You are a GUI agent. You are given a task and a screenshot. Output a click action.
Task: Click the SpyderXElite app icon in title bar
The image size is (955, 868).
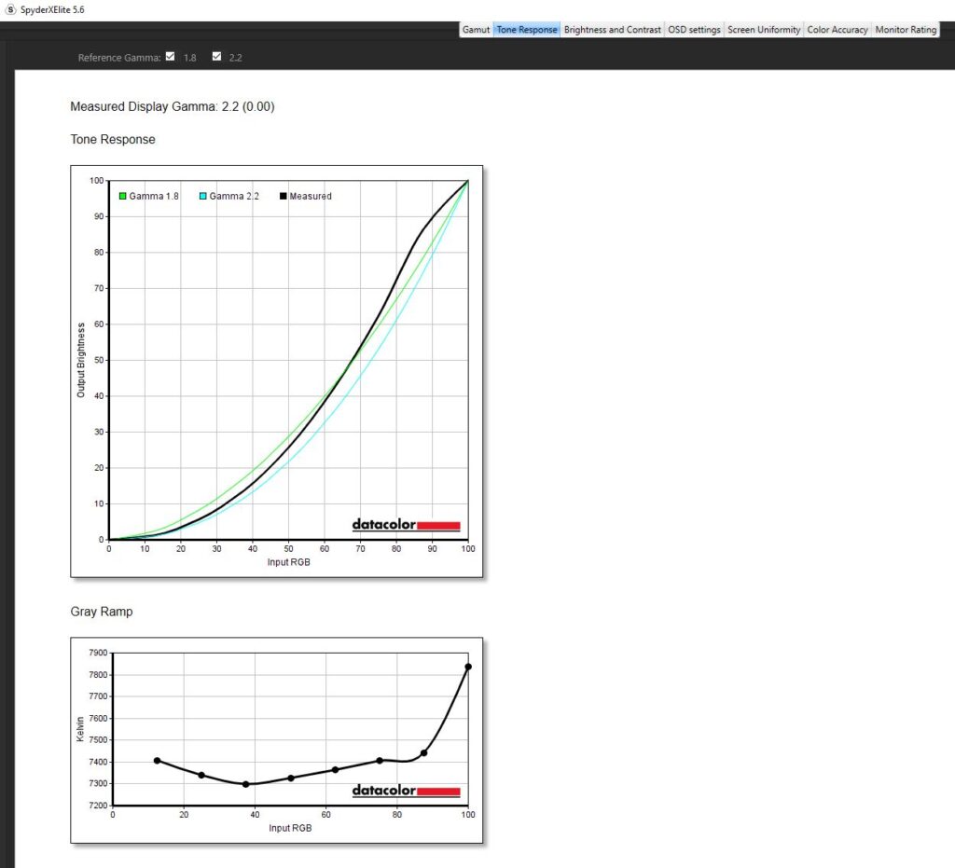pos(10,9)
